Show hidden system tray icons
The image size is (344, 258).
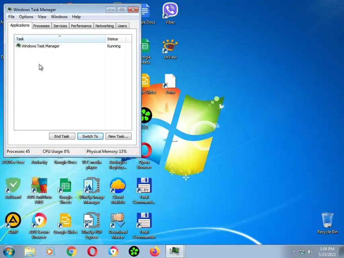pyautogui.click(x=294, y=252)
